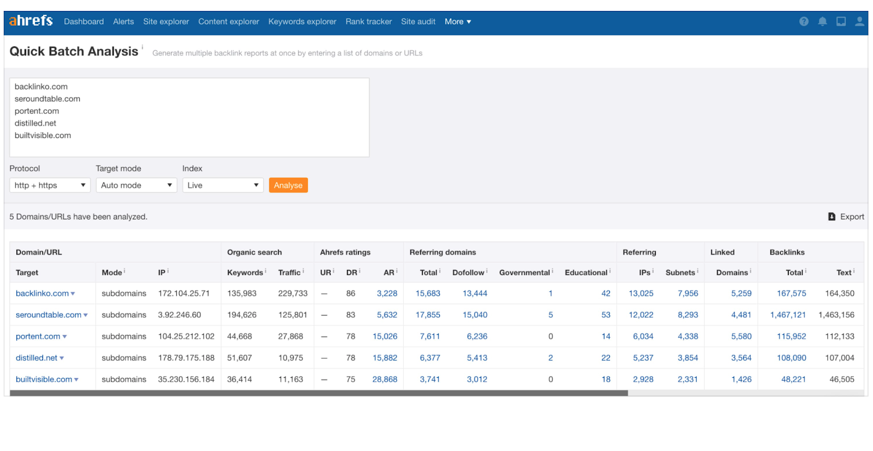Click the ahrefs logo

point(31,21)
